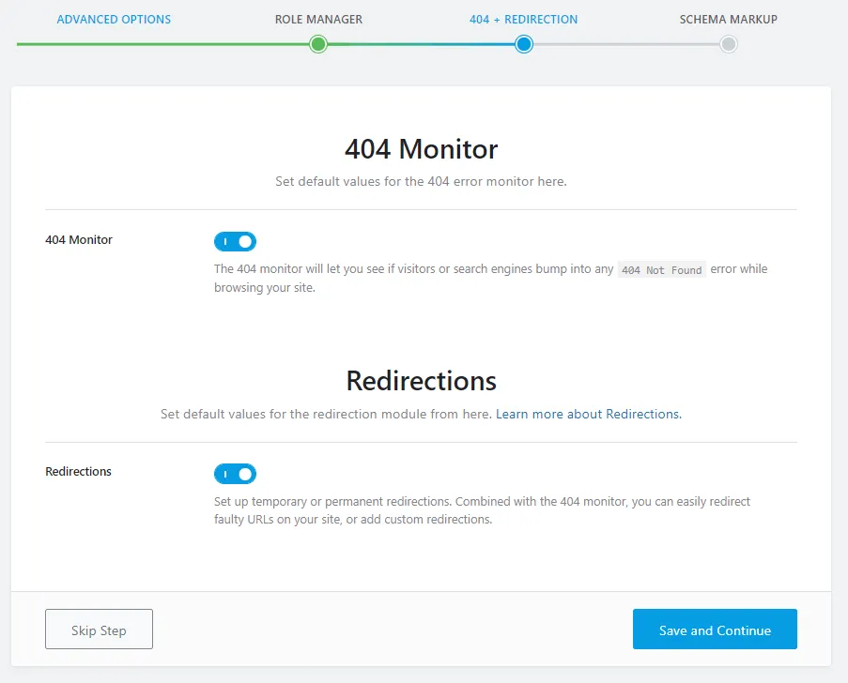The image size is (848, 683).
Task: Click the Redirections toggle description text
Action: [482, 510]
